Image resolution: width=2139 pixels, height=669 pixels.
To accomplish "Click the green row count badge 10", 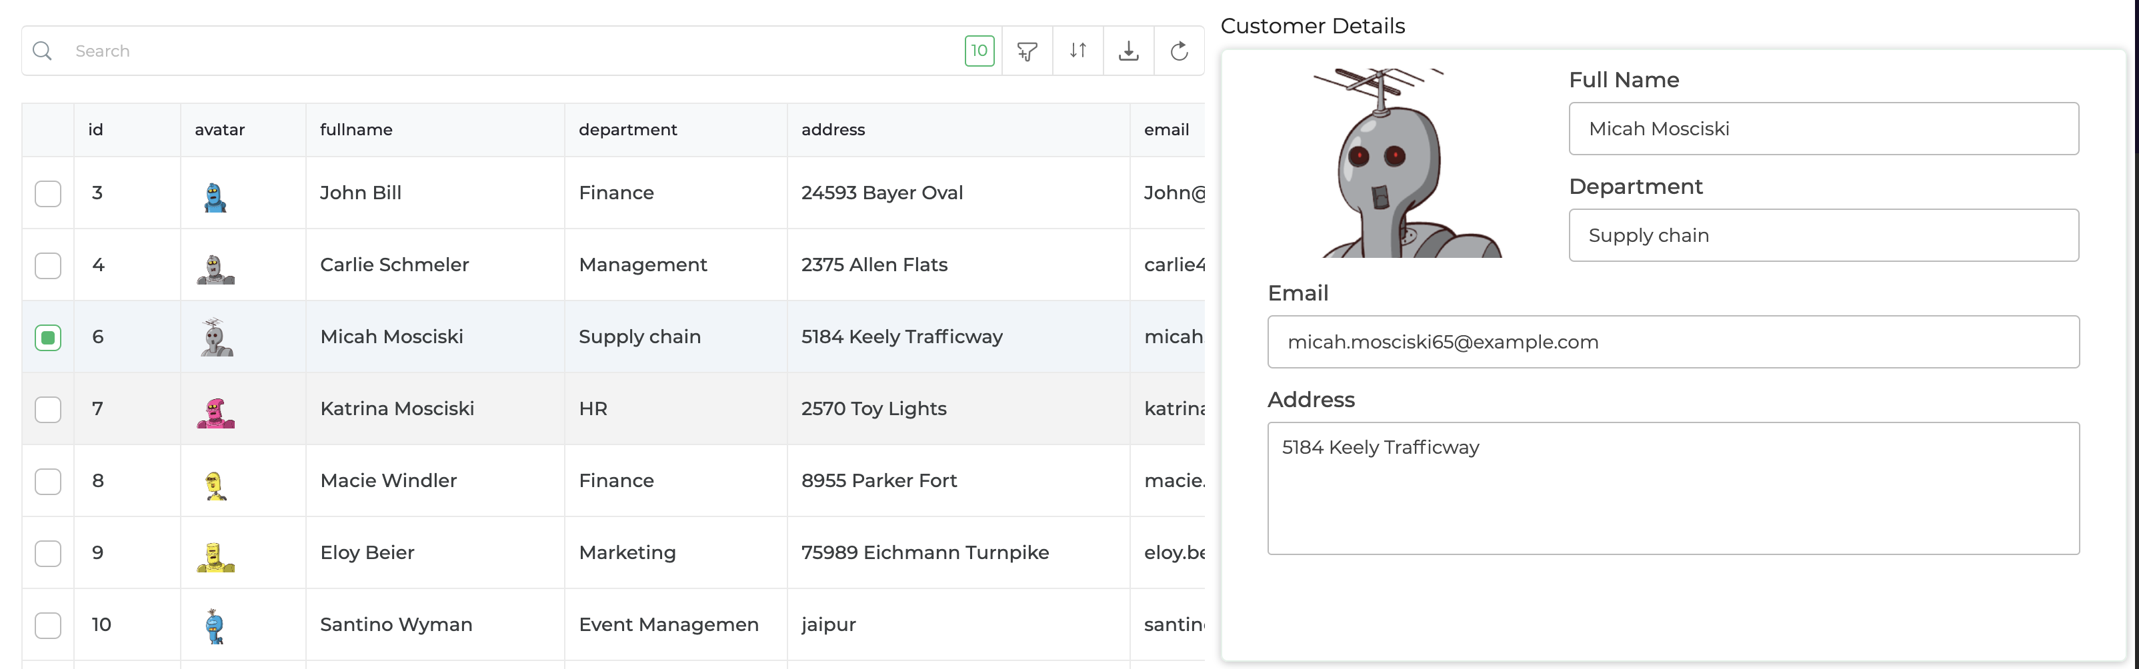I will (979, 51).
